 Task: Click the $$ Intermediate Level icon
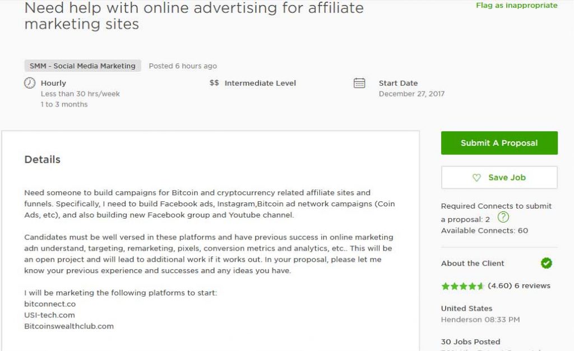coord(214,83)
